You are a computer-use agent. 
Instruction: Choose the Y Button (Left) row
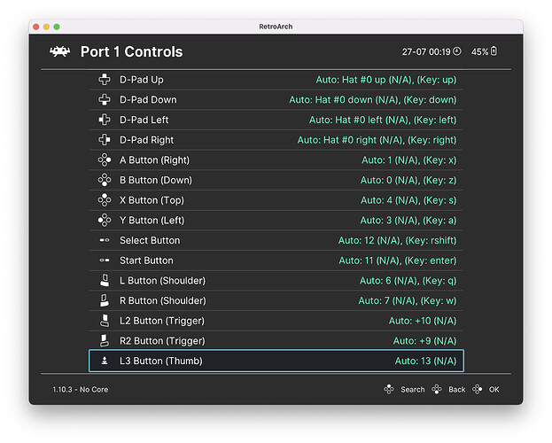coord(276,221)
